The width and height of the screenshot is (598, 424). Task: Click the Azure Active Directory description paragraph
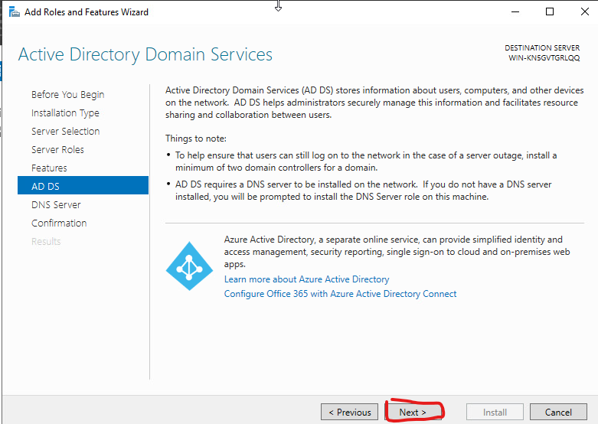pos(397,252)
